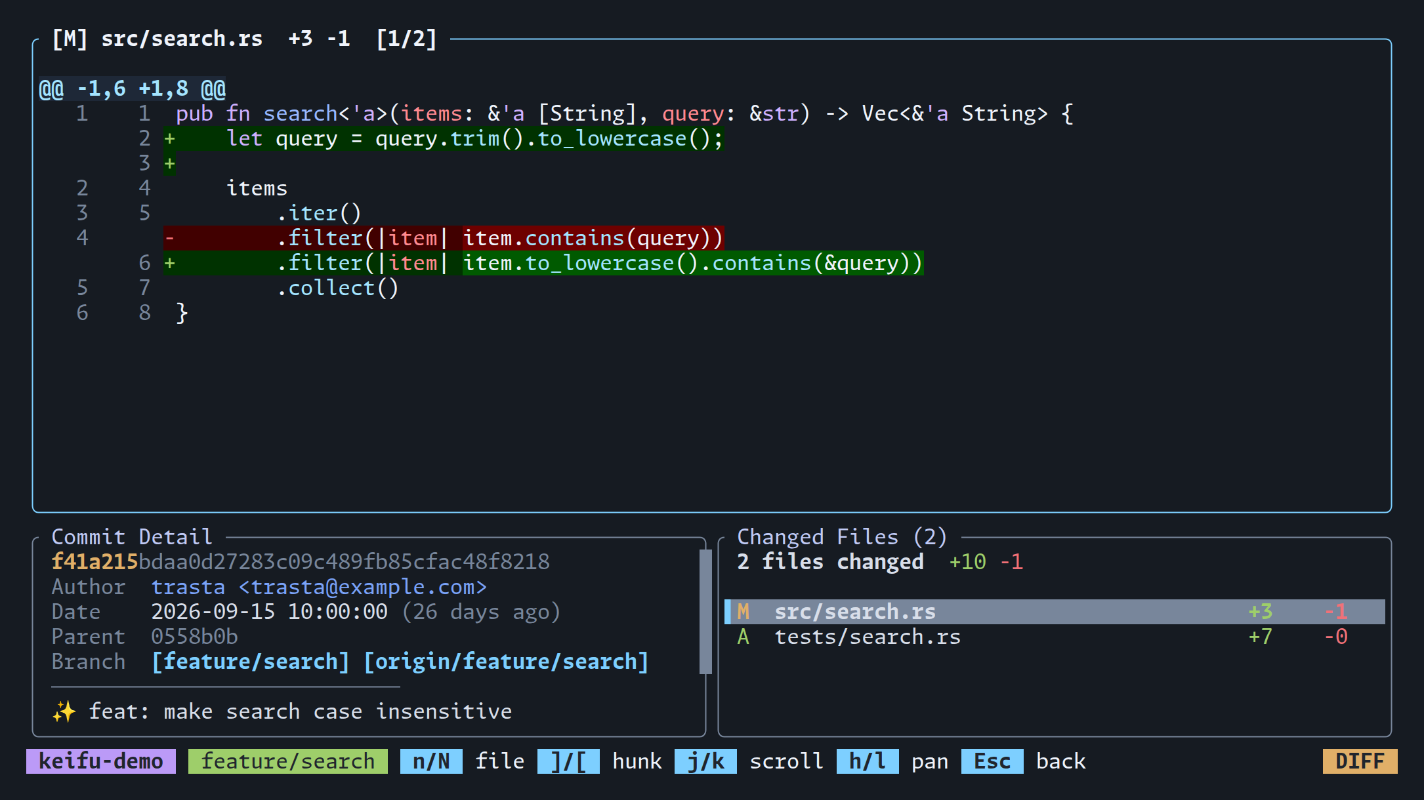This screenshot has height=800, width=1424.
Task: Click the -0 count for tests/search.rs
Action: point(1335,637)
